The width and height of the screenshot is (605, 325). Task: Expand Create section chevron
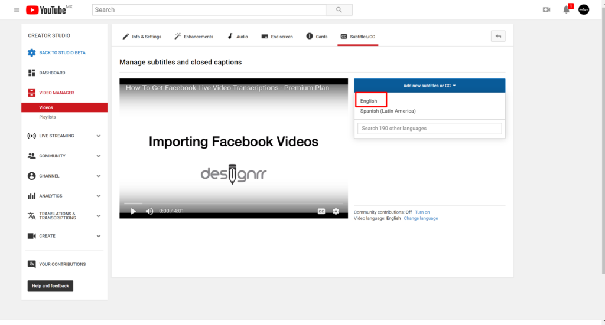[x=99, y=236]
